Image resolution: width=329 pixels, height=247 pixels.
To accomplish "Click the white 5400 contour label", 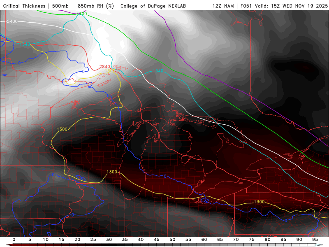I will [x=12, y=21].
